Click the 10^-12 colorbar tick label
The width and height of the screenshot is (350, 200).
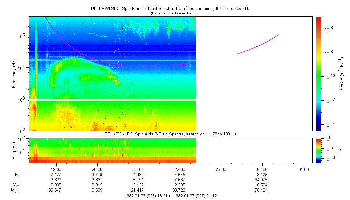tap(329, 100)
